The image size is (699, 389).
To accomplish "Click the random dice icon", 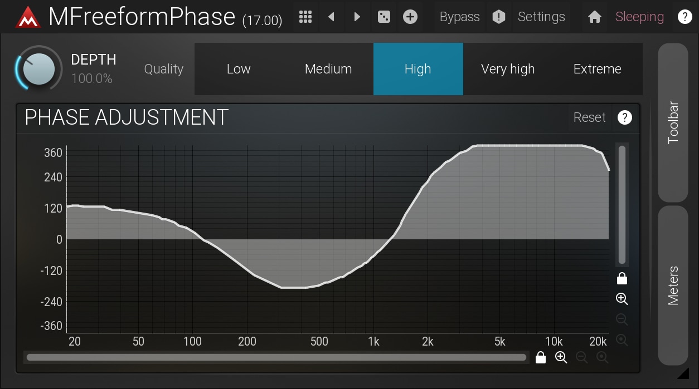I will point(384,17).
